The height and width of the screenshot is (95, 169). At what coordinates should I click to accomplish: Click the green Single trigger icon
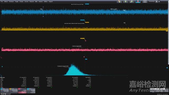(x=132, y=1)
